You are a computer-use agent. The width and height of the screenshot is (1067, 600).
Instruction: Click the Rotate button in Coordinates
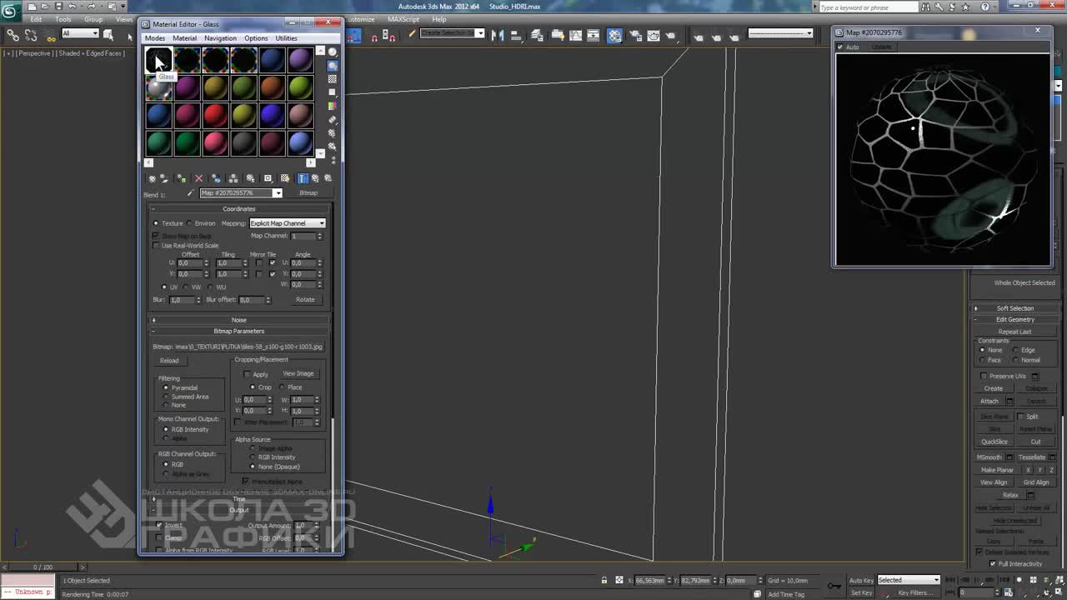(305, 300)
